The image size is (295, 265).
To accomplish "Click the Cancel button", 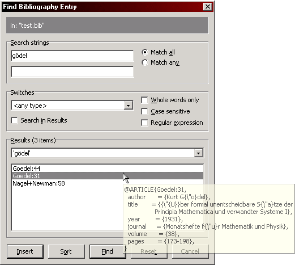I will (190, 251).
